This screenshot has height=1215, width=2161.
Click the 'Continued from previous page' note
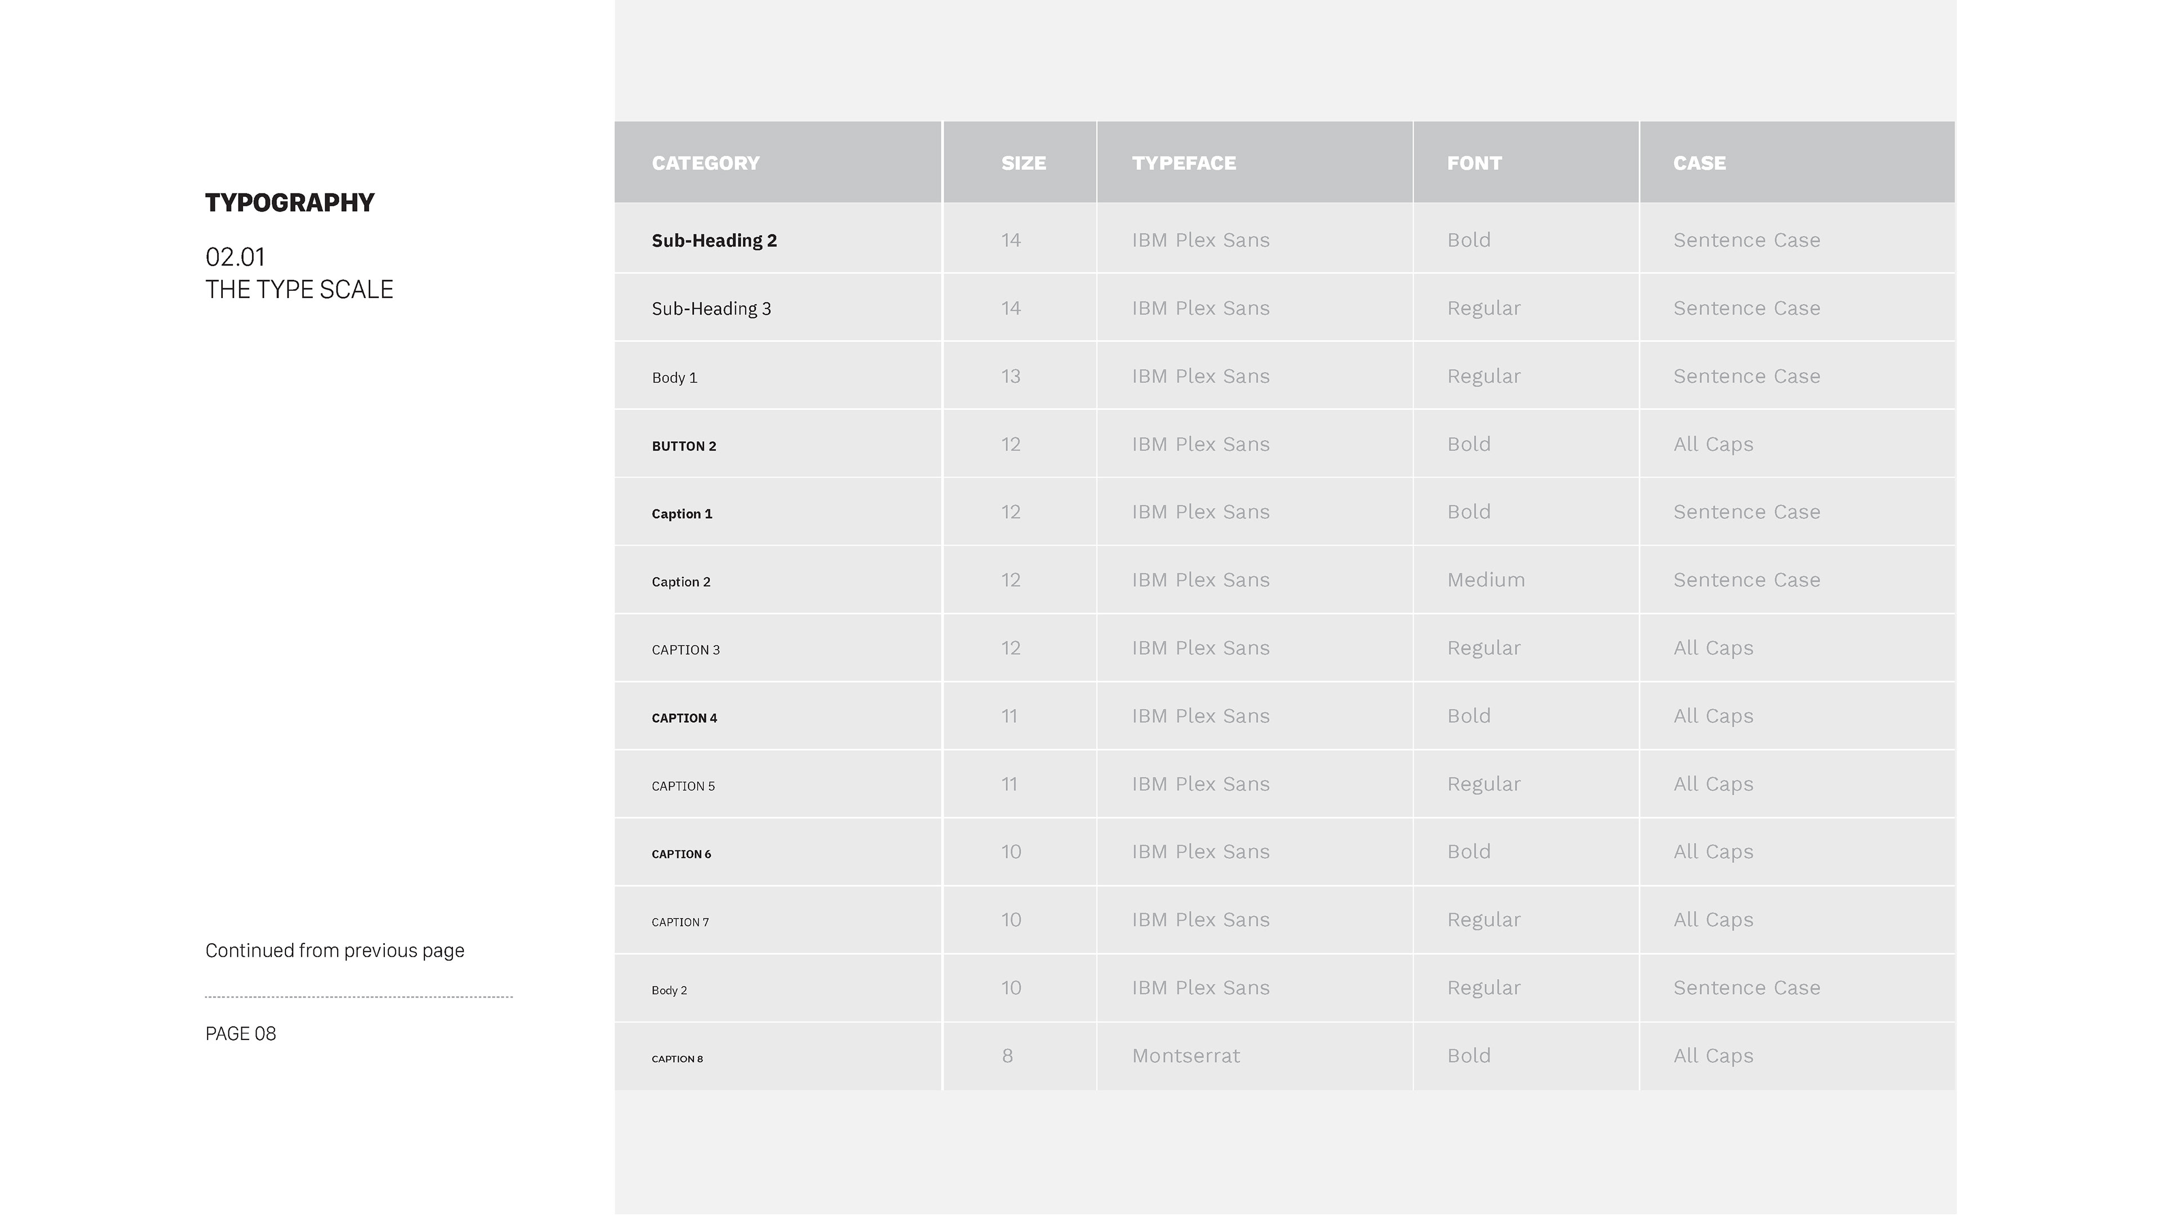335,950
